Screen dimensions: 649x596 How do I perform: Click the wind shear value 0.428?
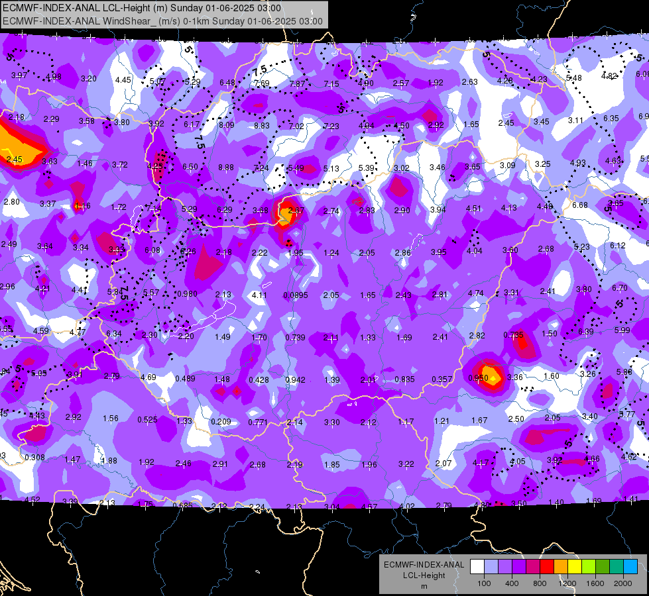click(x=259, y=379)
